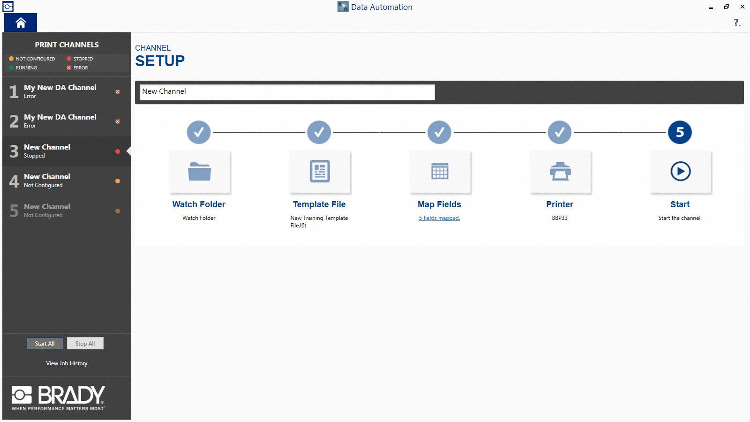Screen dimensions: 750x422
Task: Click the error X beside first DA Channel
Action: pyautogui.click(x=118, y=91)
